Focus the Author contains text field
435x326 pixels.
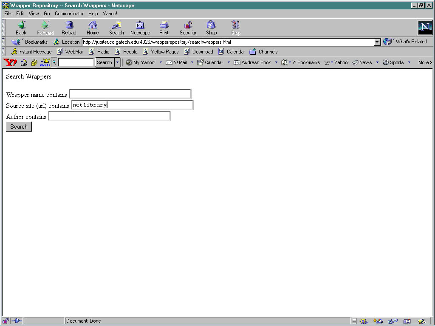(109, 116)
